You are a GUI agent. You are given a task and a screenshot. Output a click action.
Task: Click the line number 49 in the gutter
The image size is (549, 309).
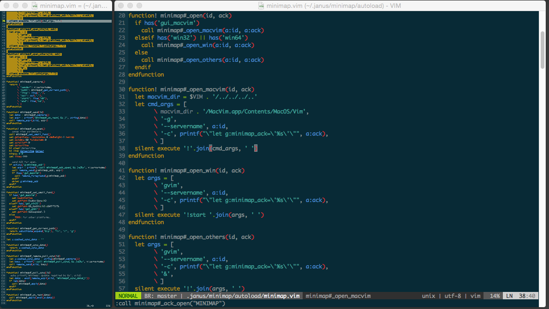121,230
